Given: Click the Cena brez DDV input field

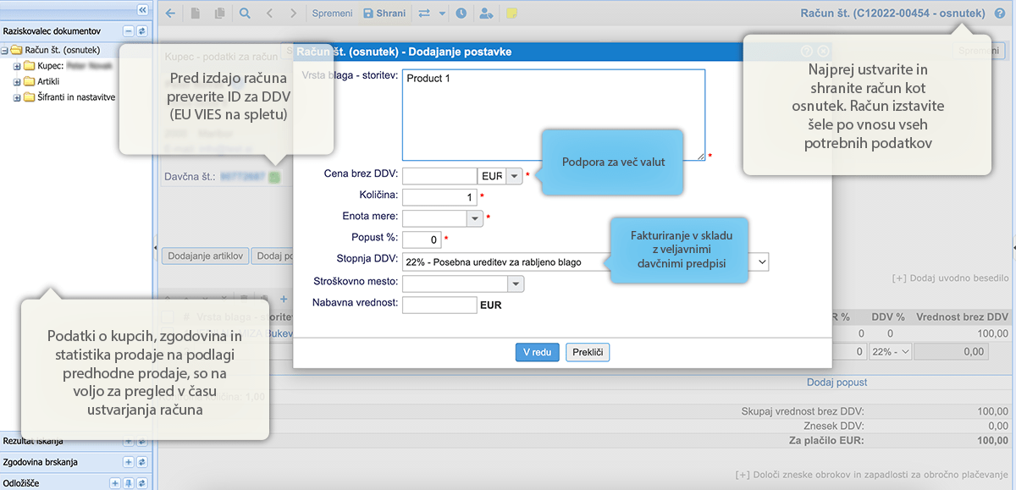Looking at the screenshot, I should click(x=439, y=176).
